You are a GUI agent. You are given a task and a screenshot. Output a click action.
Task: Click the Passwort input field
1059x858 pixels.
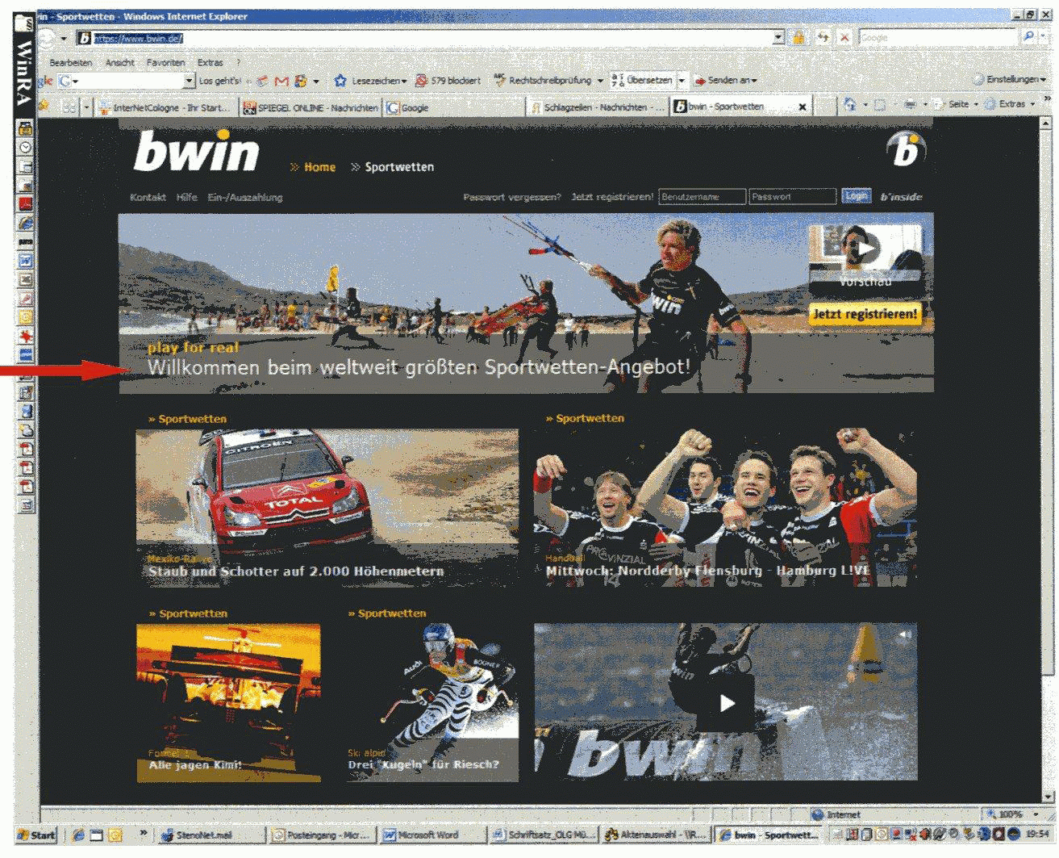(792, 196)
